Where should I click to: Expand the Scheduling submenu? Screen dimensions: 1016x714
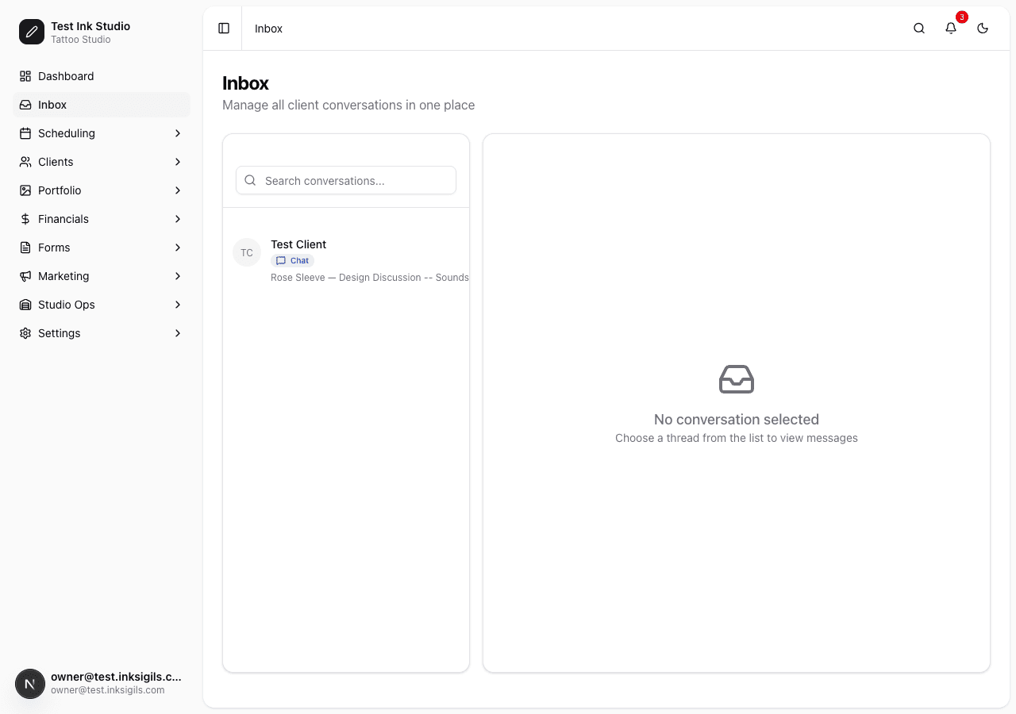(x=177, y=133)
